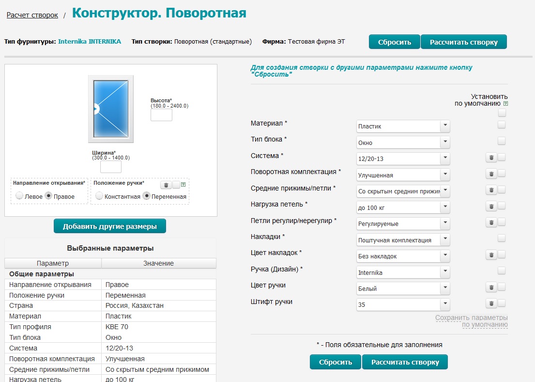Select Константная handle position
This screenshot has width=535, height=382.
[99, 196]
